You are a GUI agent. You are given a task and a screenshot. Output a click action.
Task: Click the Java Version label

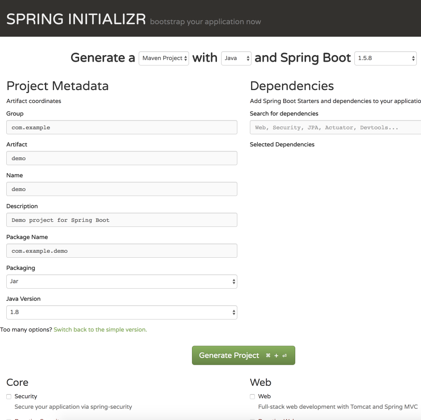point(23,299)
